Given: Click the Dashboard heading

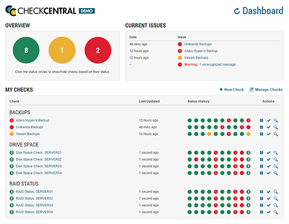Looking at the screenshot, I should click(x=263, y=11).
